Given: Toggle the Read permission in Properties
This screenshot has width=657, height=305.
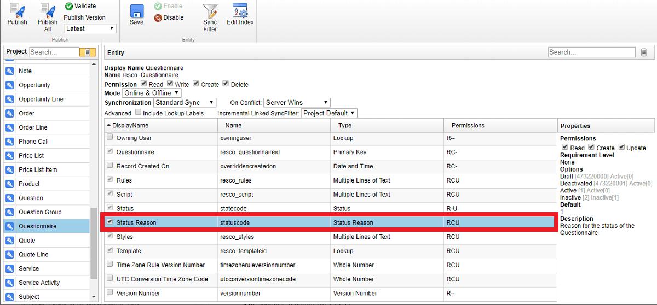Looking at the screenshot, I should [x=564, y=148].
